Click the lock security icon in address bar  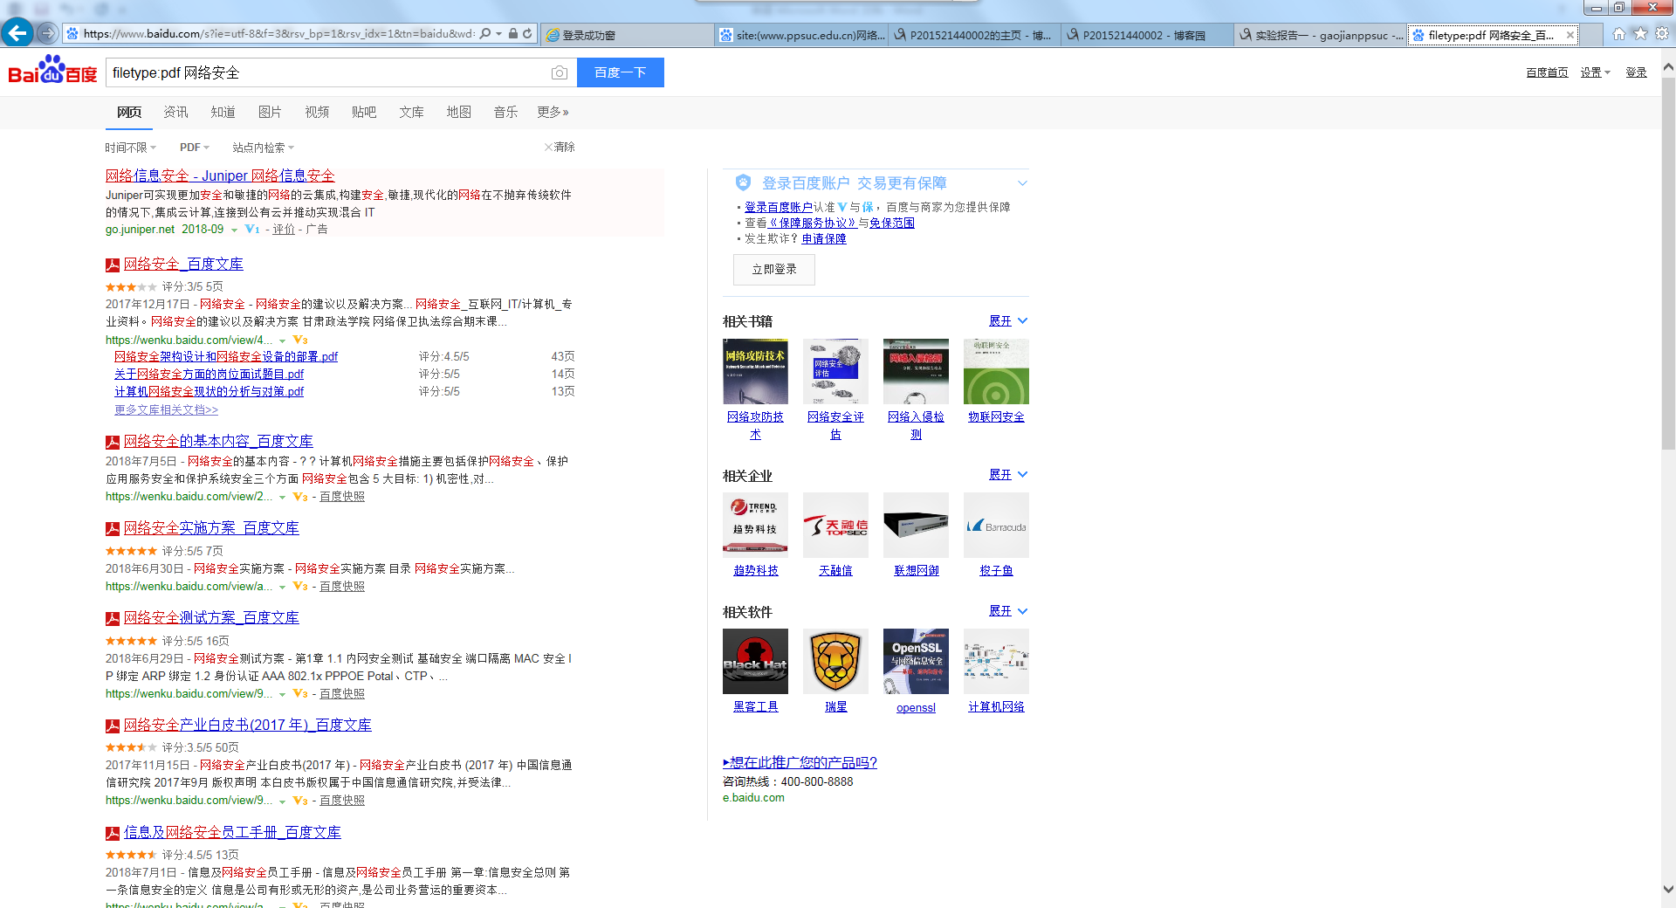(513, 34)
